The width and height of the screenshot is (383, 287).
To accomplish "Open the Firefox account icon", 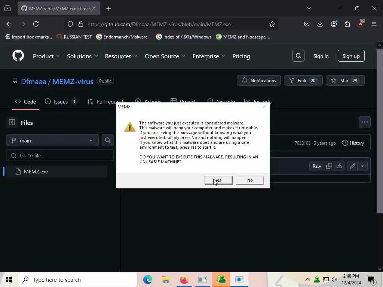I will pyautogui.click(x=334, y=24).
